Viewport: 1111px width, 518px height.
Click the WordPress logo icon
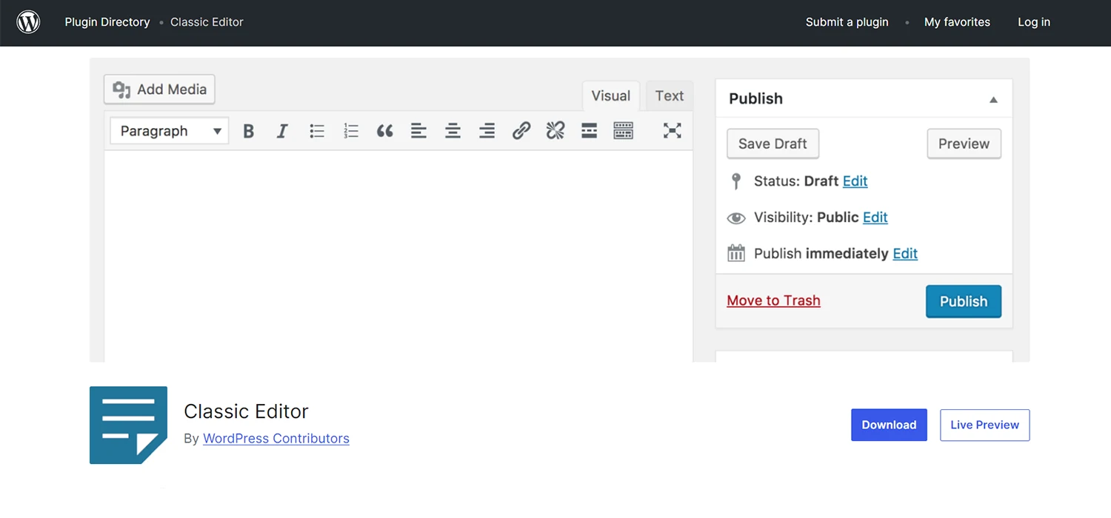(28, 22)
